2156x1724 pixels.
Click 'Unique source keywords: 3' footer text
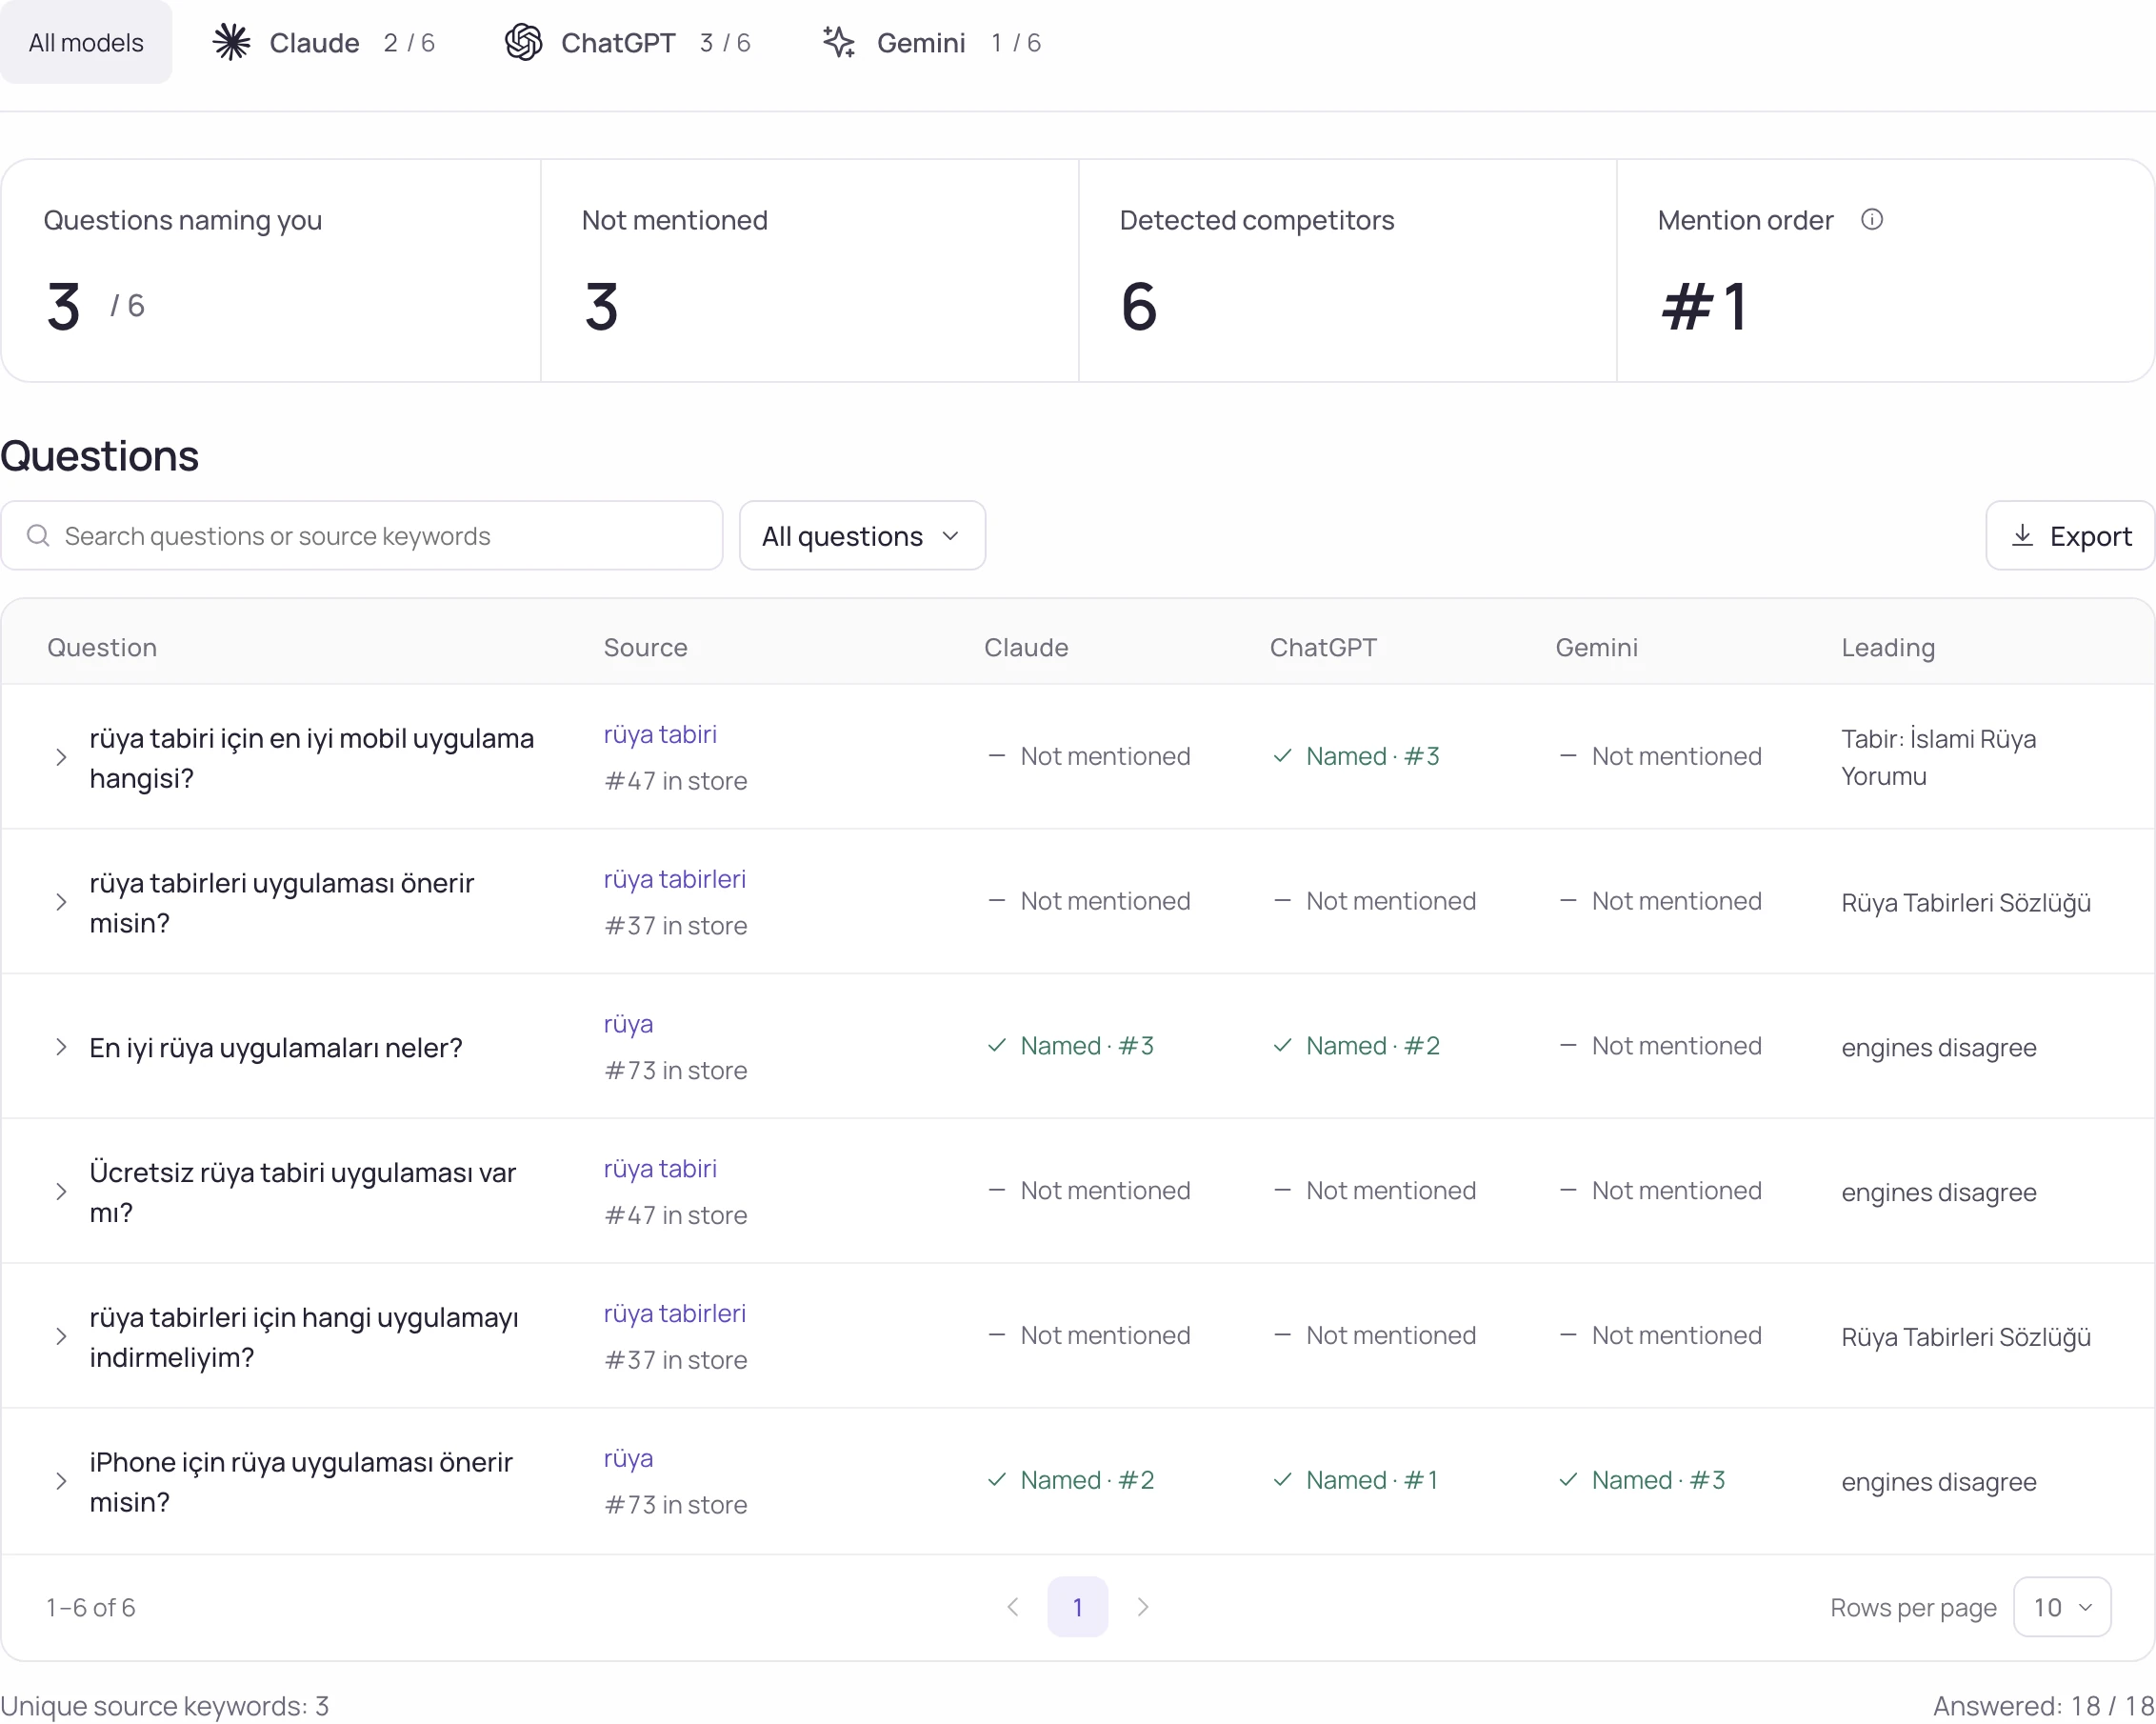[165, 1706]
